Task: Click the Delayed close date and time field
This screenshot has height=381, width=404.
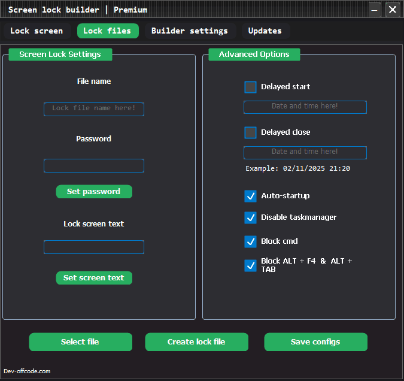Action: (305, 153)
